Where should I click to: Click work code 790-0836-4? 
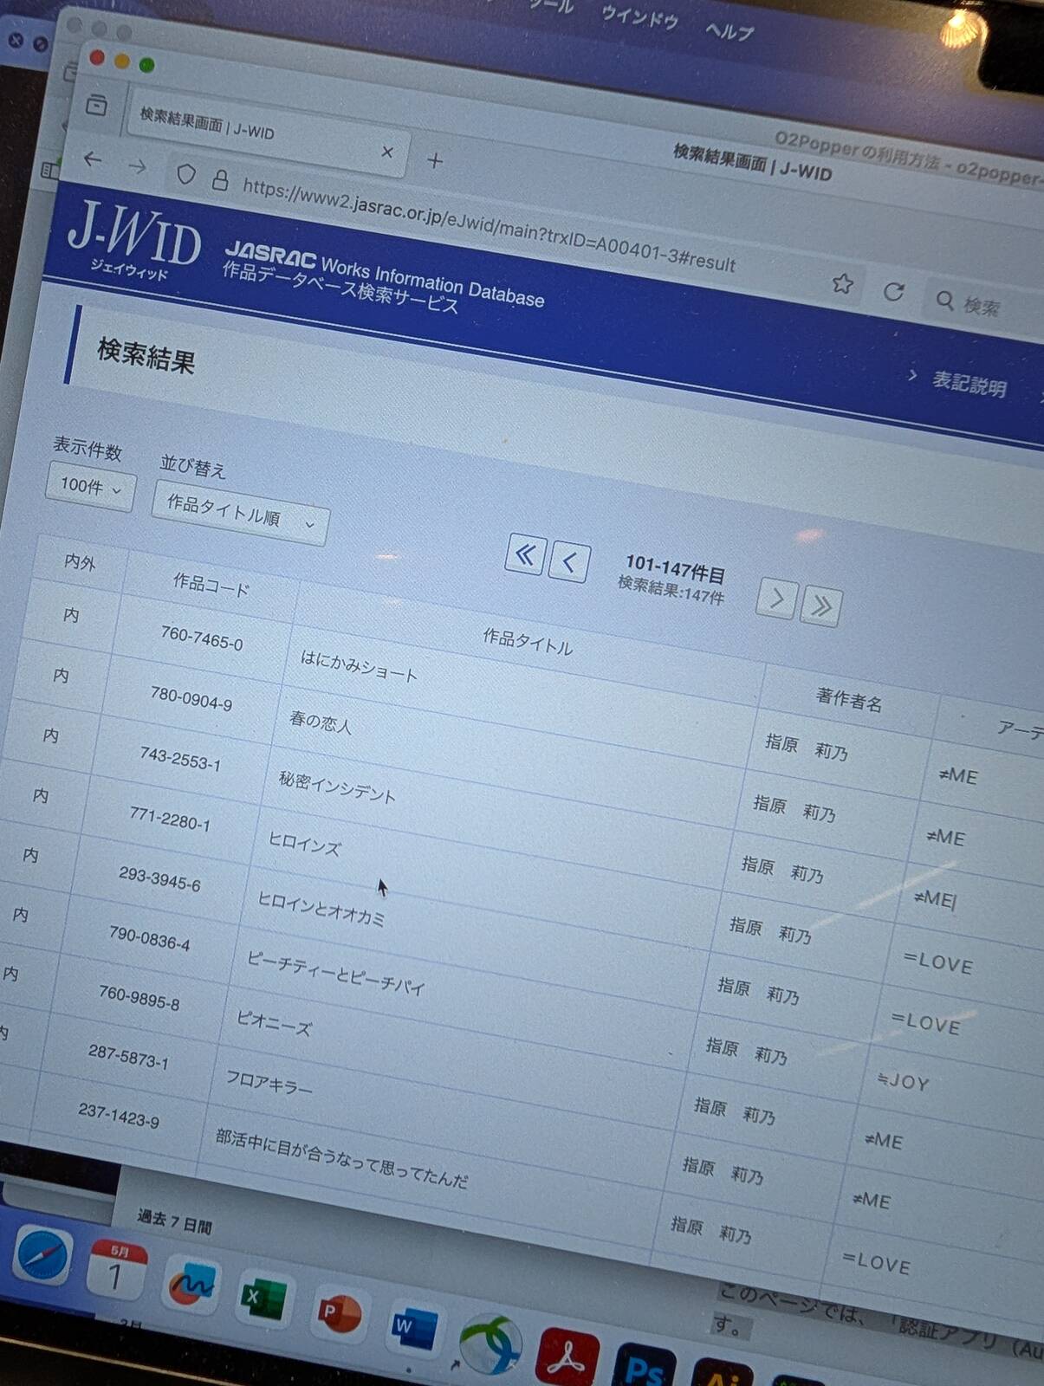point(149,938)
